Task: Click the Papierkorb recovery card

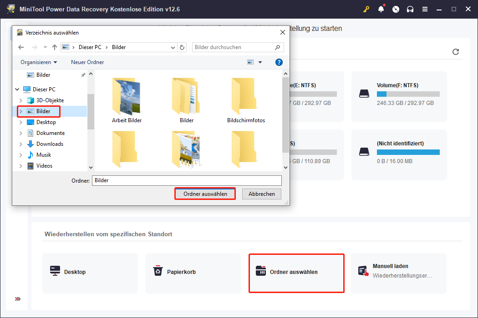Action: pyautogui.click(x=193, y=273)
